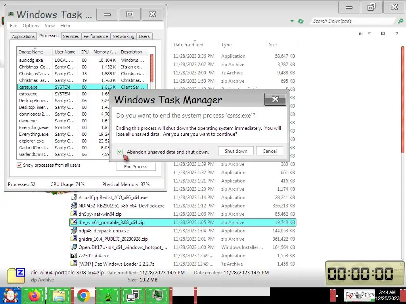Sort Explorer files by Date modified header
This screenshot has height=304, width=406.
195,44
